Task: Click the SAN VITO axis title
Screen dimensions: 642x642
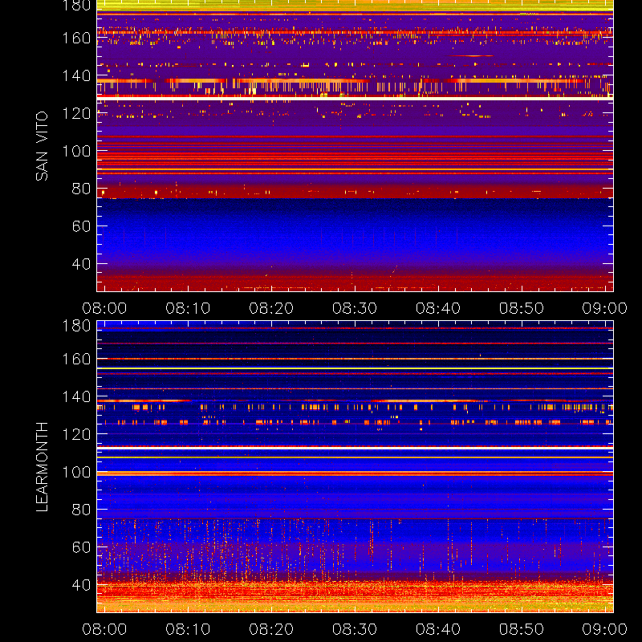Action: [x=42, y=146]
